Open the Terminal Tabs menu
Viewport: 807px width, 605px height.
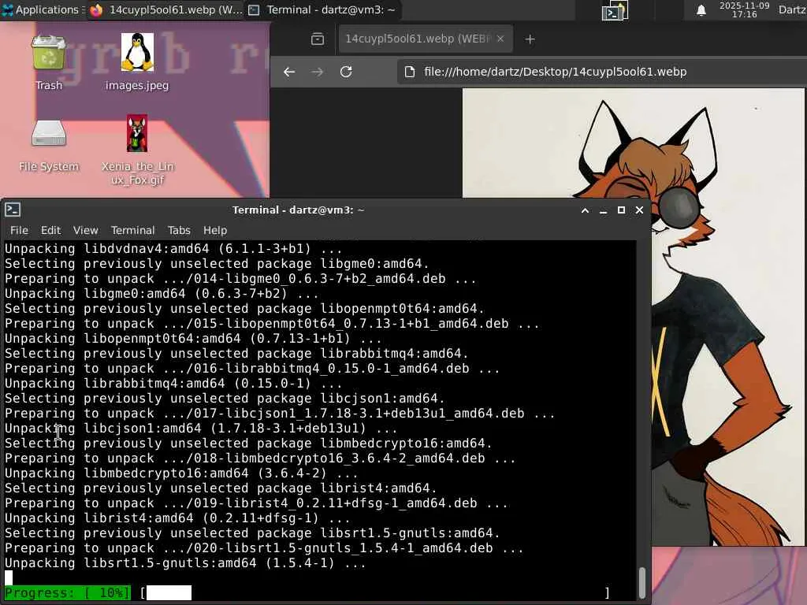(x=179, y=231)
